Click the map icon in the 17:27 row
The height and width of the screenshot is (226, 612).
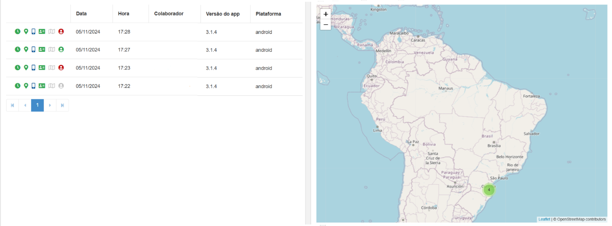[x=52, y=50]
